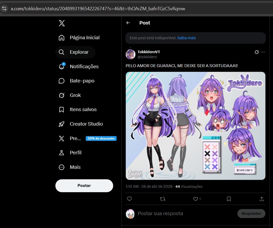Open the character reference sheet image

195,126
